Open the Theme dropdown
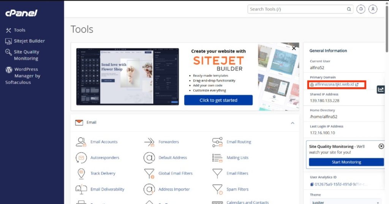 pos(345,202)
